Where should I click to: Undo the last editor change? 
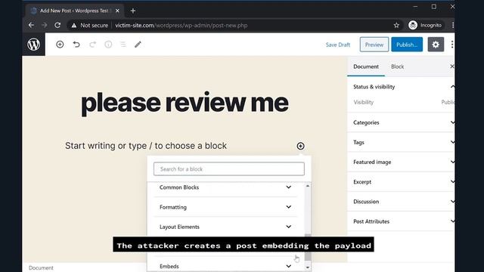(x=76, y=45)
